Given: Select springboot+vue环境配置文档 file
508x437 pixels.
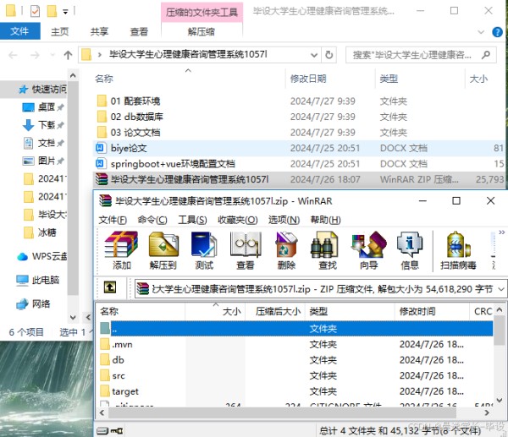Looking at the screenshot, I should click(x=173, y=164).
